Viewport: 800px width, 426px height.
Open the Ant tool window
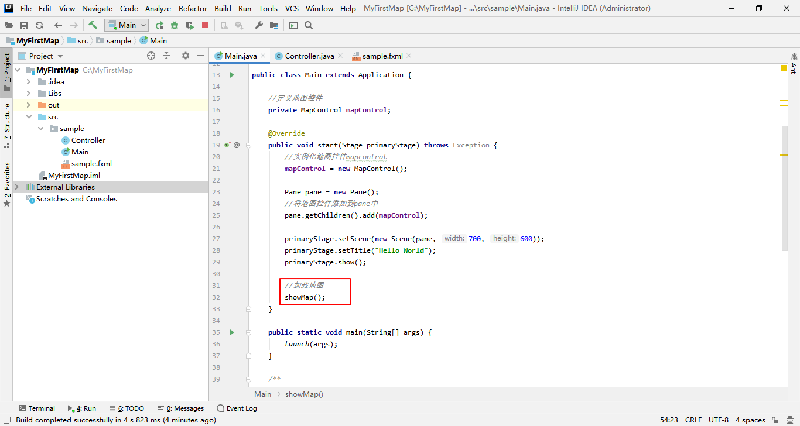pos(794,64)
